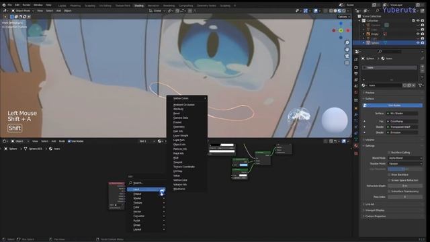Switch perspective/orthographic grid icon in viewport
This screenshot has height=242, width=430.
point(347,63)
